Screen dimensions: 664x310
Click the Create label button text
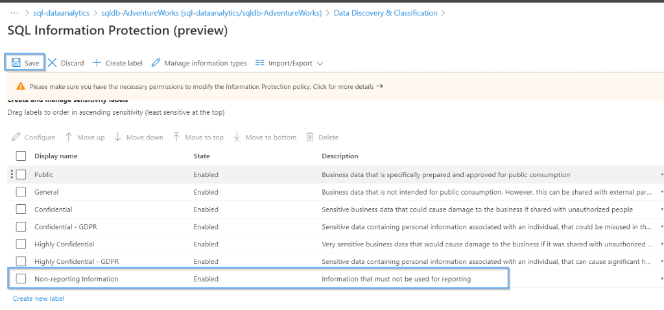[124, 63]
